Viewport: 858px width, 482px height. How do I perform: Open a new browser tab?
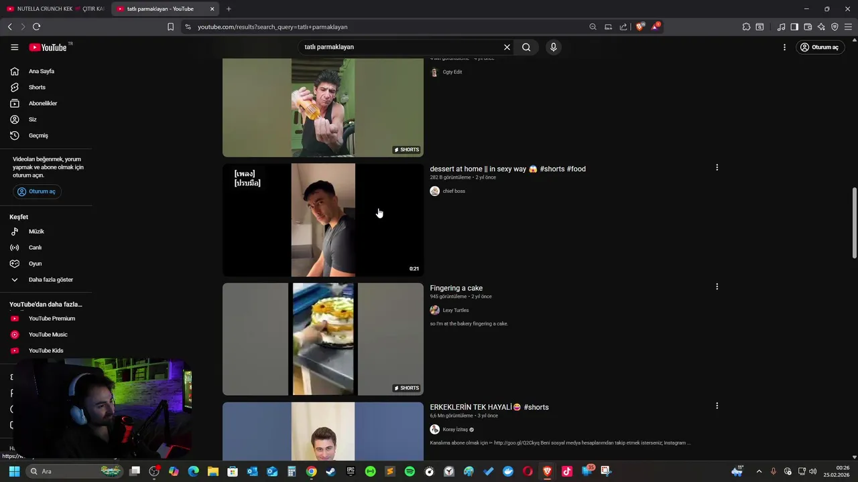229,9
